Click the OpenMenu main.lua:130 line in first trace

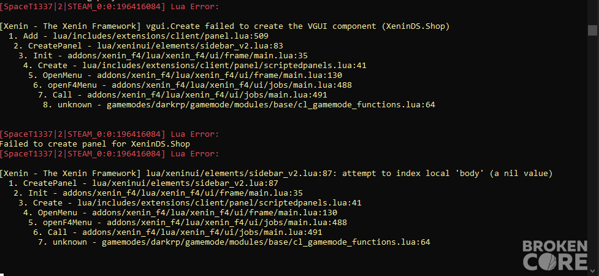pyautogui.click(x=185, y=75)
